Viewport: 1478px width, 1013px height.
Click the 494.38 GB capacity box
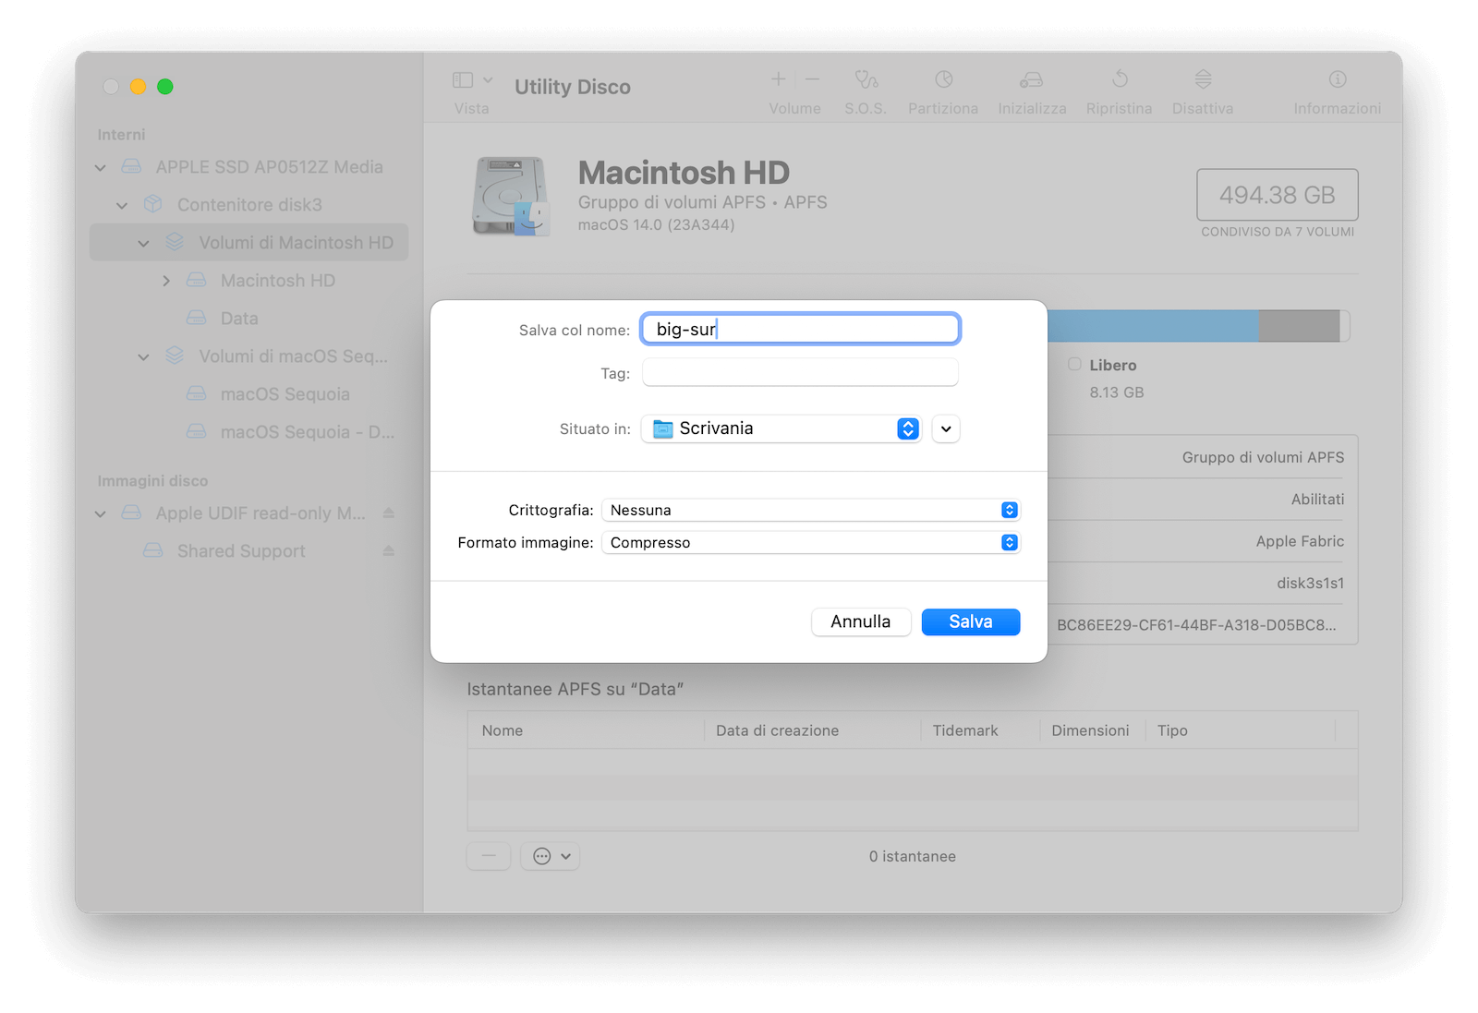1278,195
